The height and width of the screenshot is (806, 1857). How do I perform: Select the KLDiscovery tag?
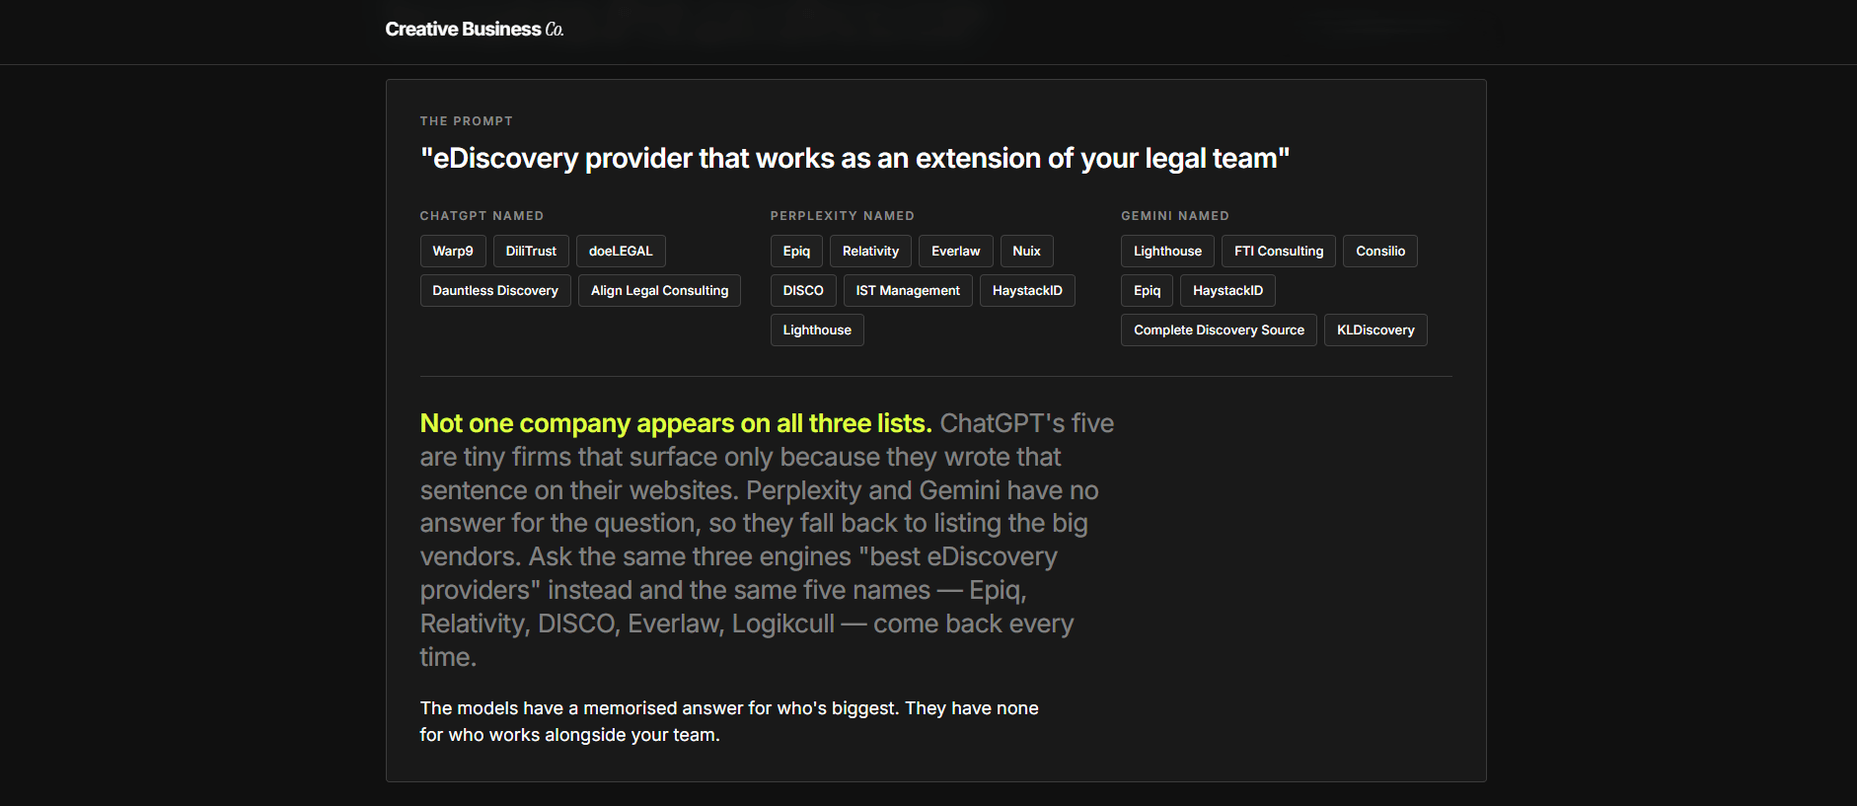coord(1375,330)
